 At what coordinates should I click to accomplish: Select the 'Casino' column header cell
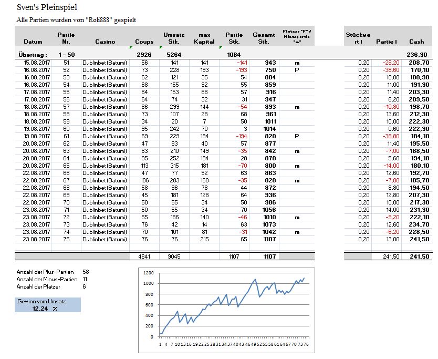click(105, 42)
